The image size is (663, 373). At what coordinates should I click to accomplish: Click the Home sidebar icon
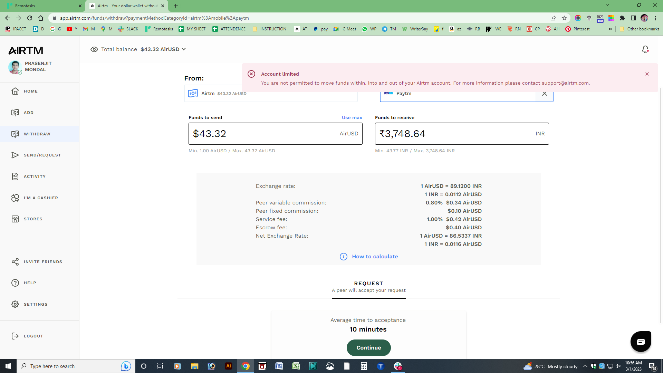(15, 91)
